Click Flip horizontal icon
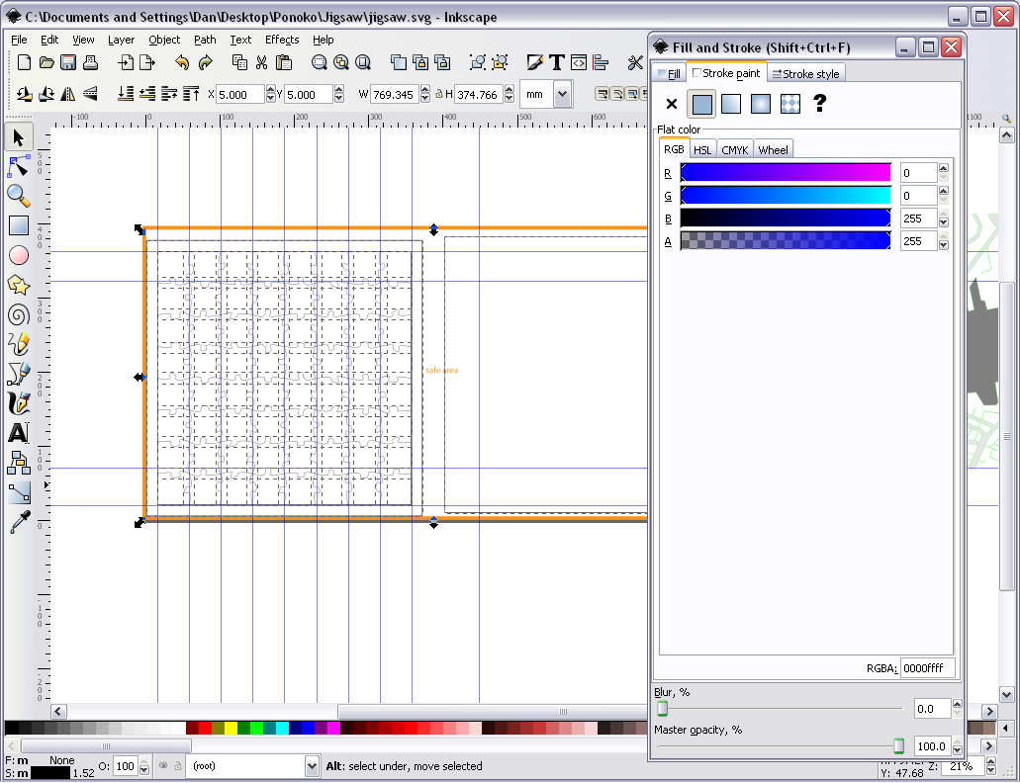The width and height of the screenshot is (1020, 783). 67,94
